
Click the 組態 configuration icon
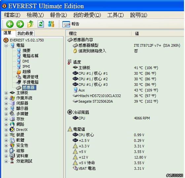coord(12,151)
